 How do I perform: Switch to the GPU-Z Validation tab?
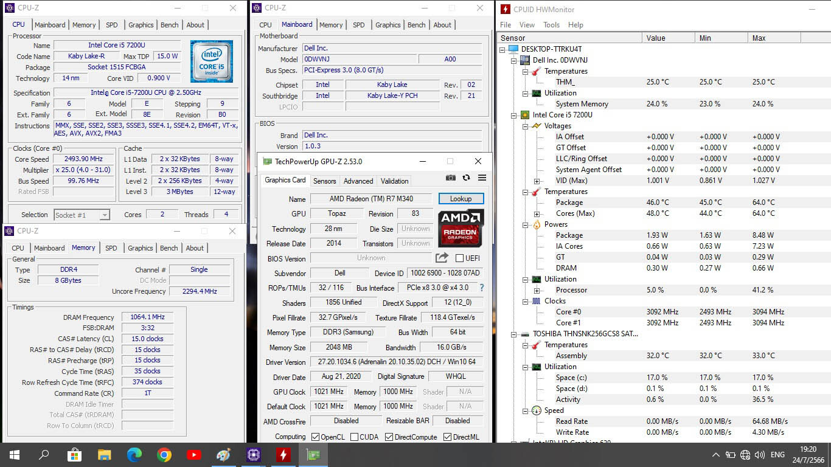point(394,181)
